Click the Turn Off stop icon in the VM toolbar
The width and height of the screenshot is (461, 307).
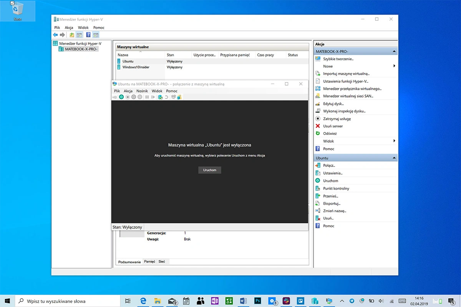(128, 97)
